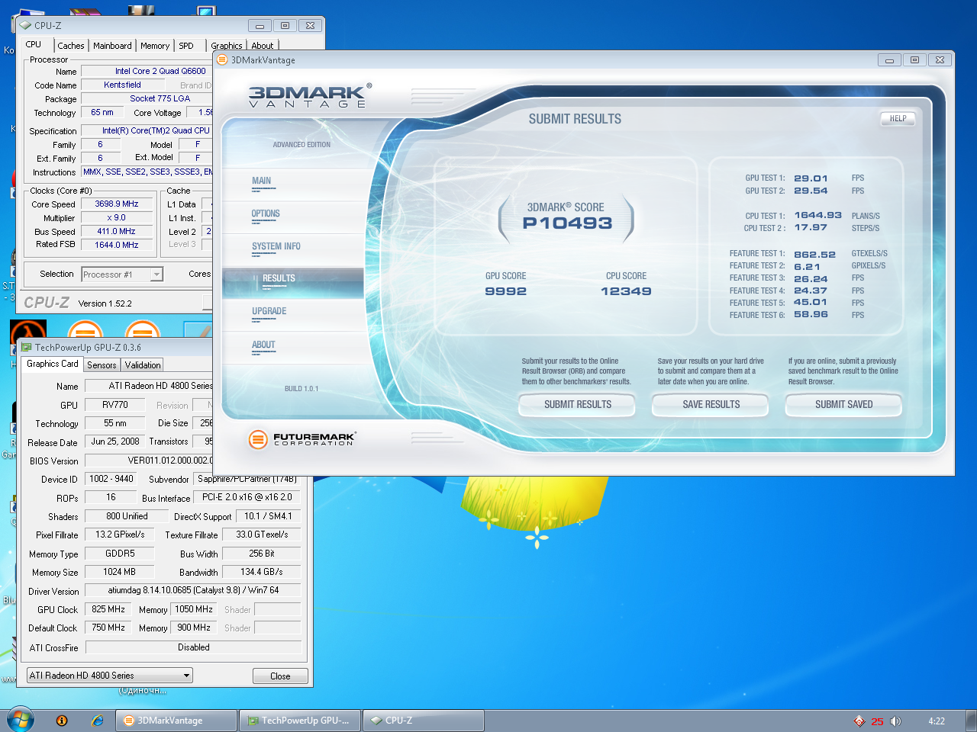Viewport: 977px width, 732px height.
Task: Switch to TechPowerUp GPU-Z taskbar button
Action: click(x=301, y=721)
